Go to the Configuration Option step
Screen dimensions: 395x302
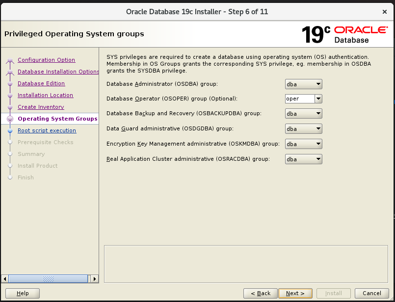coord(46,60)
